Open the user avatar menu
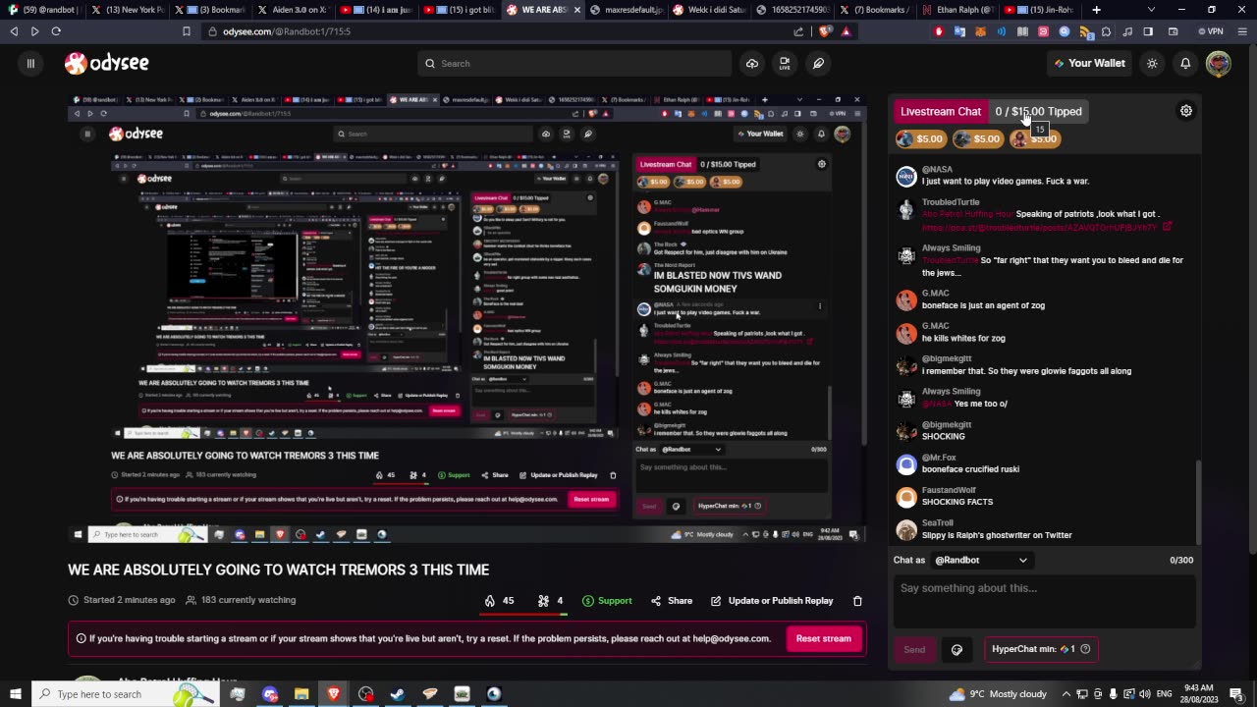 pos(1219,63)
